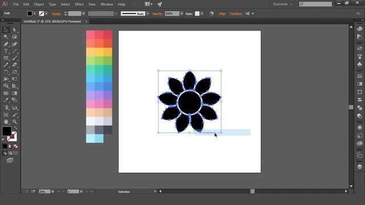The image size is (365, 205).
Task: Select the Blend tool
Action: (14, 100)
